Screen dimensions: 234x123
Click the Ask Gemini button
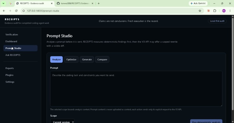[x=198, y=3]
